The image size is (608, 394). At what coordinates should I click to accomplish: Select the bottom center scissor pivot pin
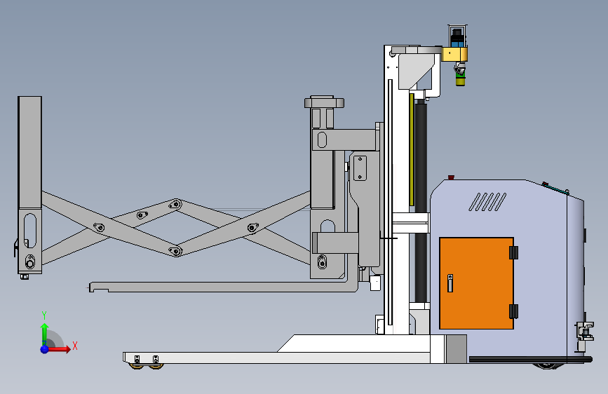[175, 251]
